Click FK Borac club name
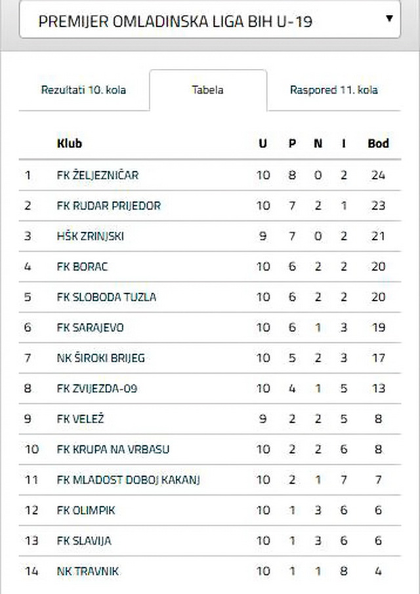 82,267
